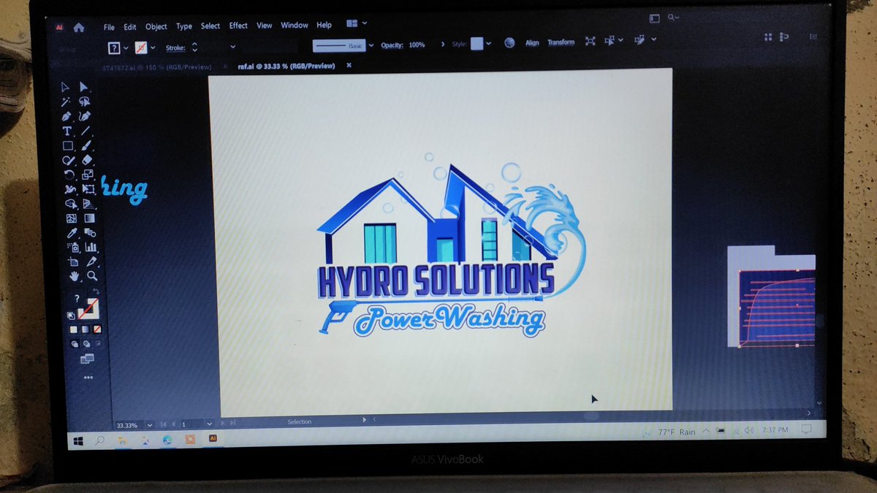Choose the Mesh tool
The image size is (877, 493).
(71, 218)
